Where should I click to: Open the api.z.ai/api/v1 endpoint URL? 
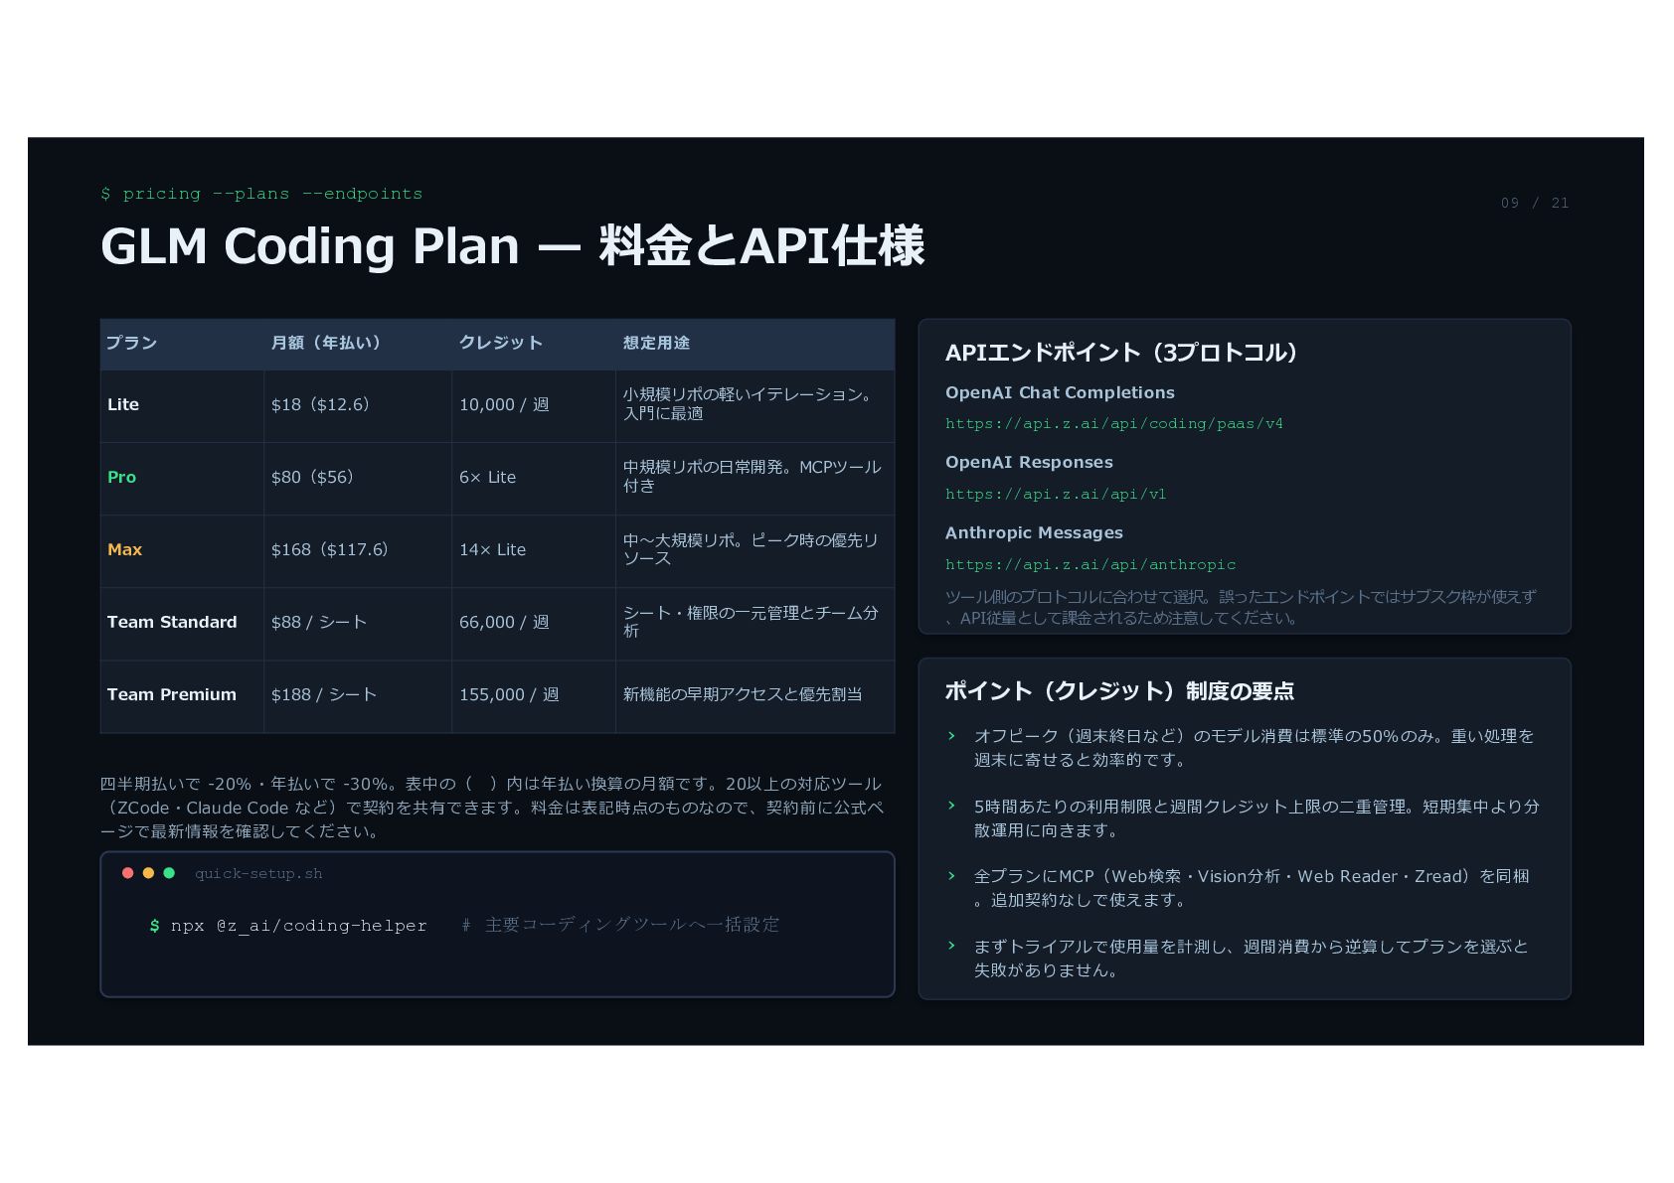(x=1056, y=494)
